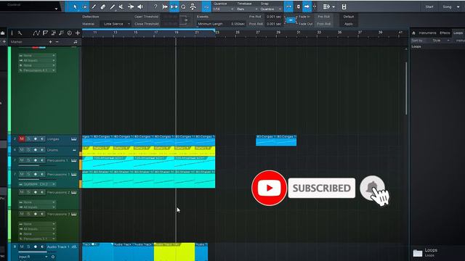Mute Audio Track 1
The width and height of the screenshot is (465, 261).
point(22,246)
